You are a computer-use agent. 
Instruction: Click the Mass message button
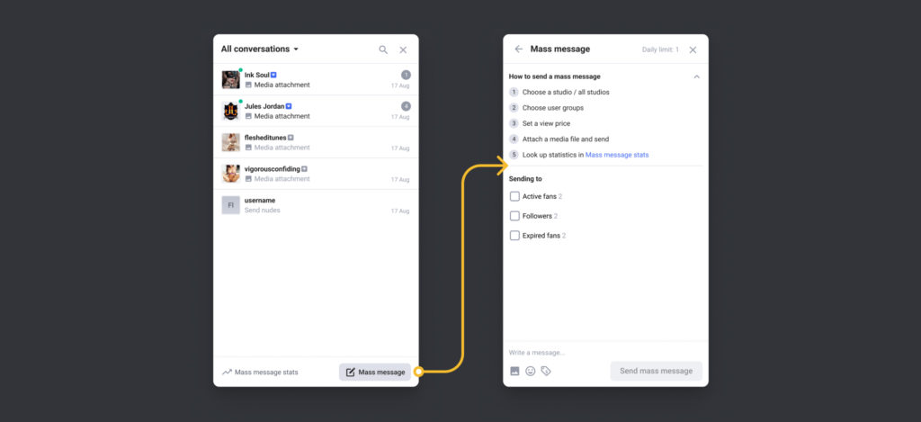[375, 372]
